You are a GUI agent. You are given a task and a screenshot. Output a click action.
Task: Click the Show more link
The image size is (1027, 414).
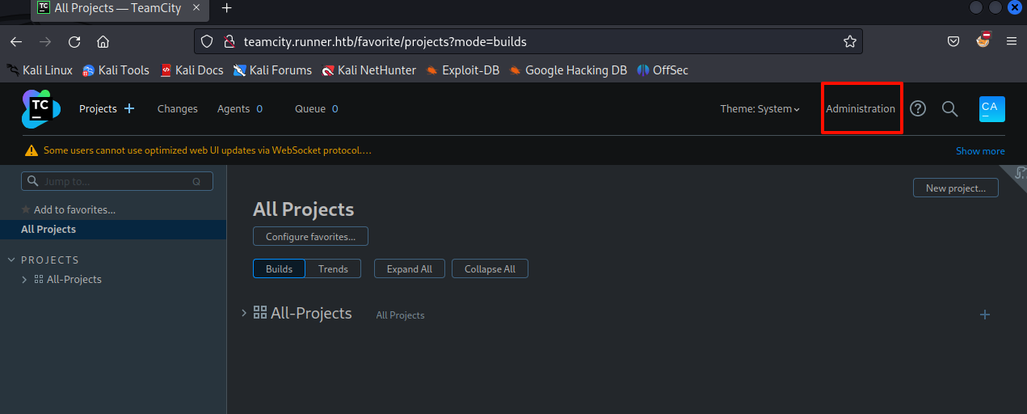980,151
